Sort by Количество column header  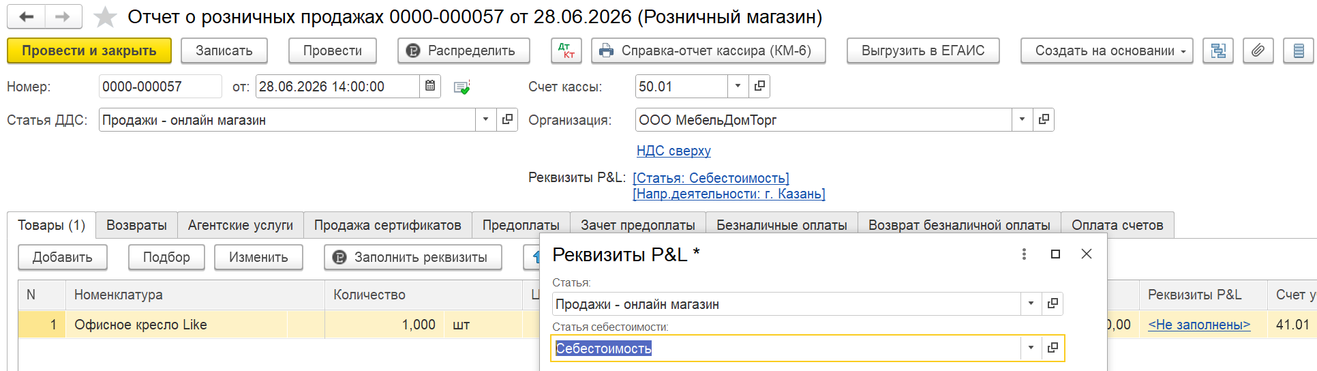(423, 295)
